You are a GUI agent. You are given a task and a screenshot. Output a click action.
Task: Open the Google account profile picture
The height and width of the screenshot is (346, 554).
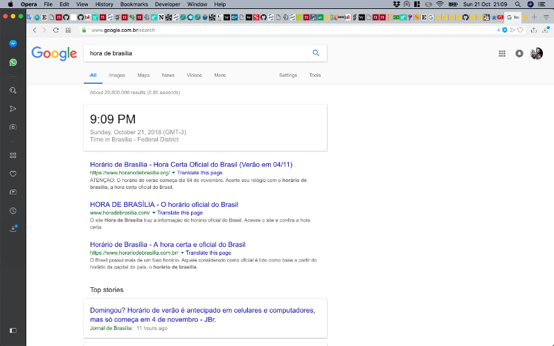click(537, 54)
